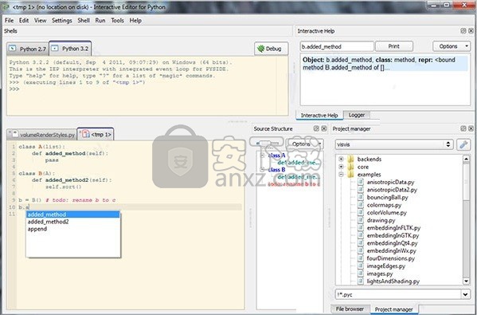Switch to the Python 2.7 shell tab

(x=28, y=49)
